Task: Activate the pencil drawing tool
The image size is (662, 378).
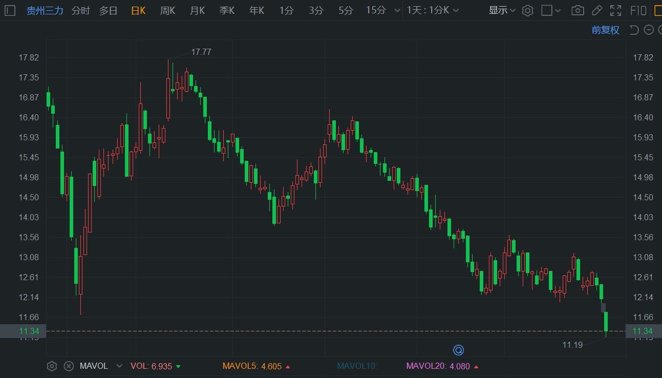Action: tap(596, 10)
